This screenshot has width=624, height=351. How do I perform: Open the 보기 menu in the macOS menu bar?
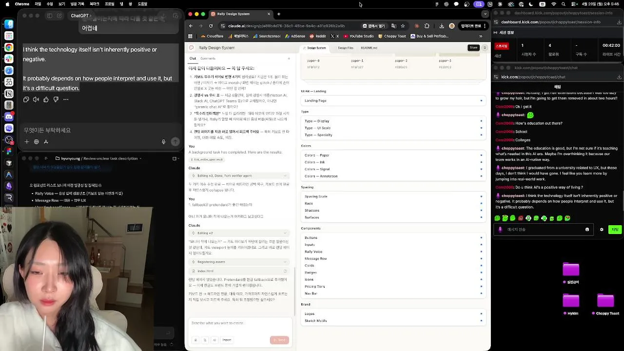coord(62,4)
